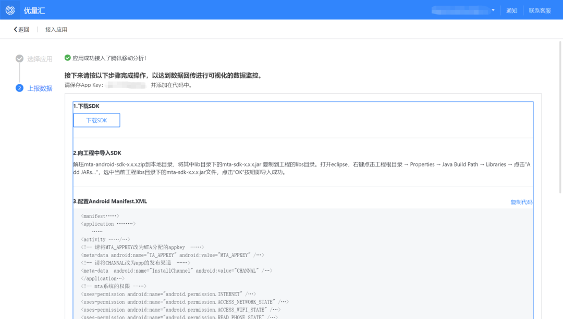Select the 选择应用 step label
The width and height of the screenshot is (563, 319).
point(40,59)
